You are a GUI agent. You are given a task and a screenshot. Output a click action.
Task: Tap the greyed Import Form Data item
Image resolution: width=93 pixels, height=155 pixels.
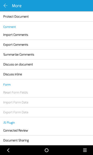click(47, 102)
